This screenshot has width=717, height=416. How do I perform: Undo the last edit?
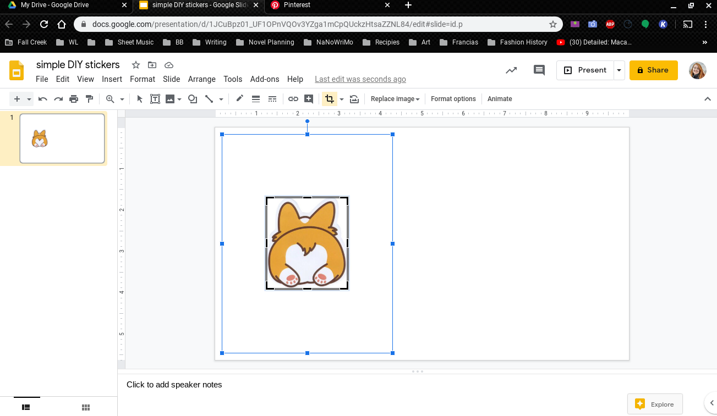coord(42,99)
